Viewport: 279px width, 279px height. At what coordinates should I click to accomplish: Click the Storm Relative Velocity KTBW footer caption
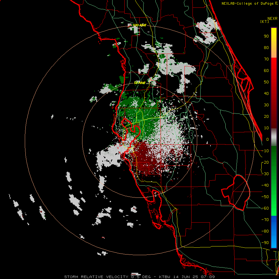tap(139, 277)
